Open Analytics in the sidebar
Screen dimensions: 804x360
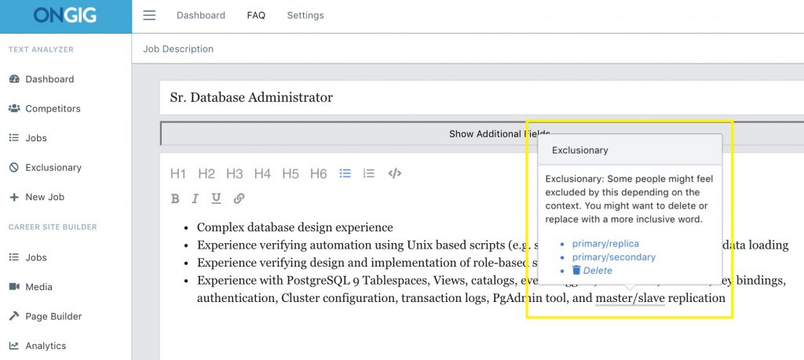(x=46, y=346)
